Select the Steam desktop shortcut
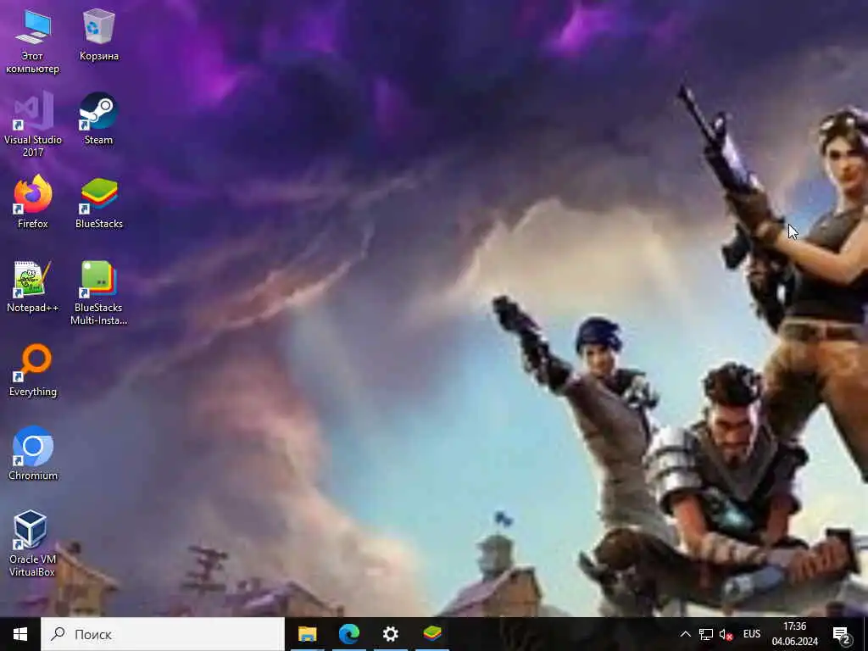868x651 pixels. tap(98, 120)
